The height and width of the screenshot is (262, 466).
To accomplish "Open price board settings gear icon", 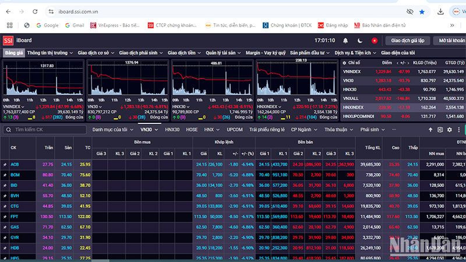I will (x=449, y=129).
